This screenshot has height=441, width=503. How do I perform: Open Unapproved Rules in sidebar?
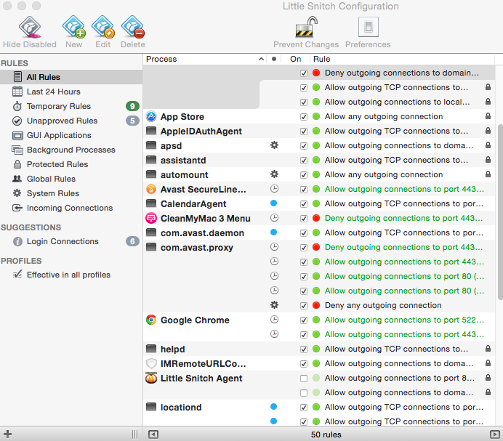pos(71,121)
